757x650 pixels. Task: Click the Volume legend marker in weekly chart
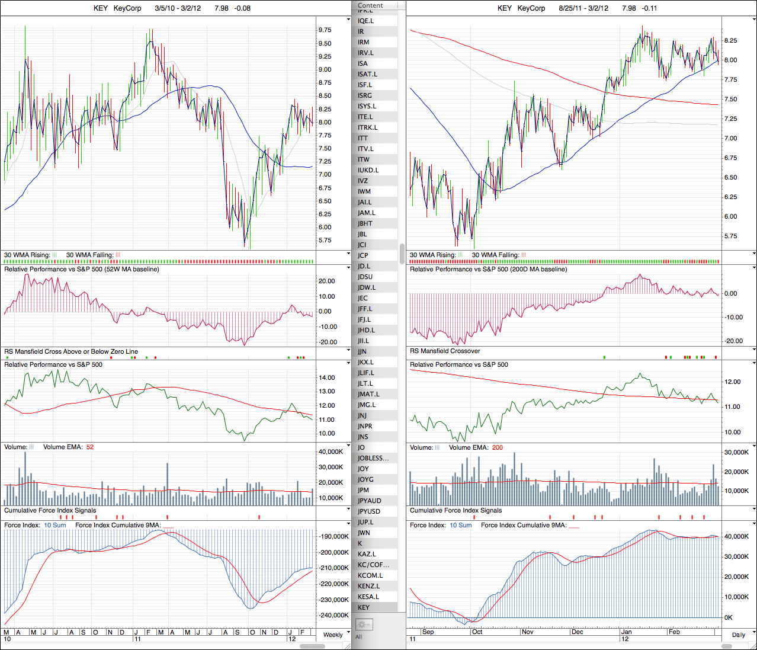point(31,447)
